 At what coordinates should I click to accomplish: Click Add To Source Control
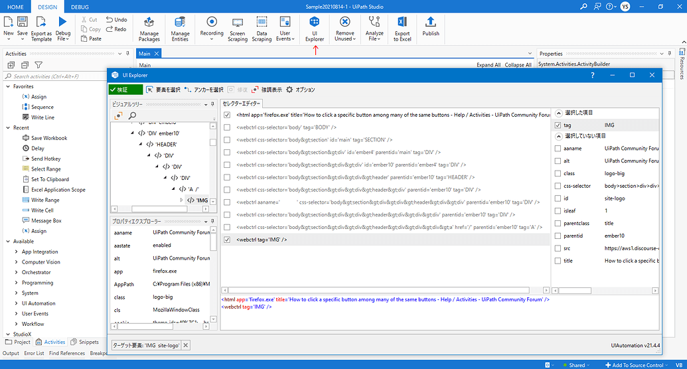(x=636, y=365)
